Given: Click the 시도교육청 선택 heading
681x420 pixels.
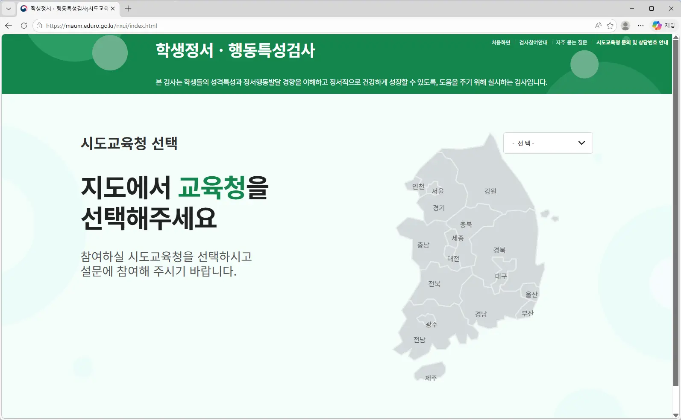Looking at the screenshot, I should pyautogui.click(x=129, y=143).
